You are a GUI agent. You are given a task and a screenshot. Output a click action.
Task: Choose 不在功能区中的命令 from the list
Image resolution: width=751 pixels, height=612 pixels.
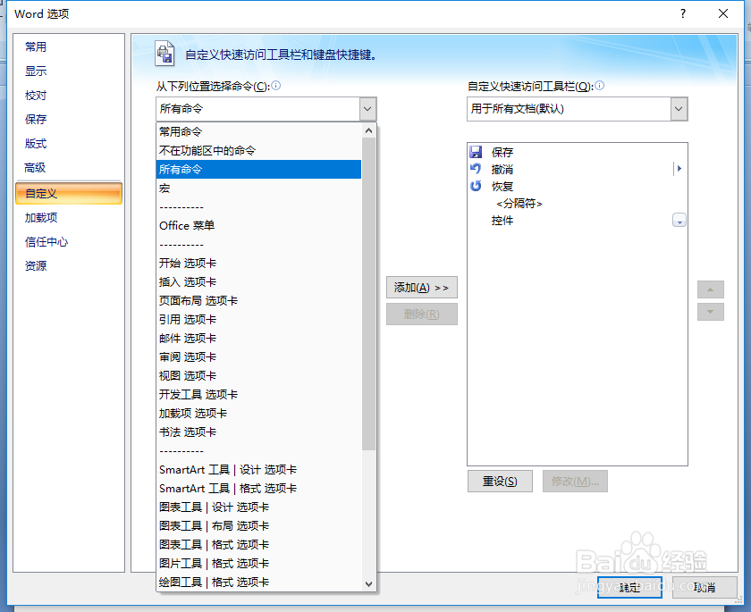click(258, 150)
